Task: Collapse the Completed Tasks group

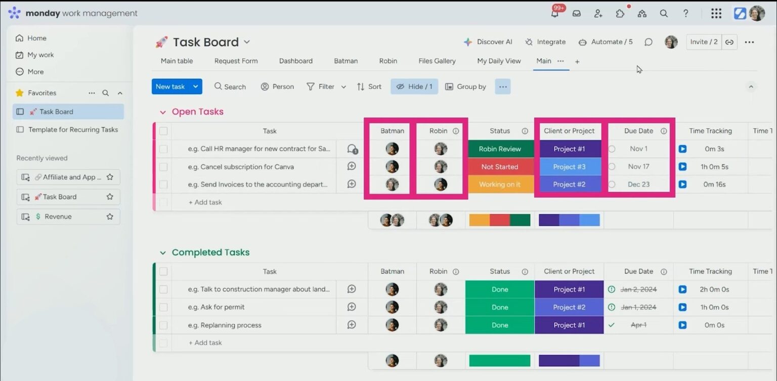Action: coord(163,252)
